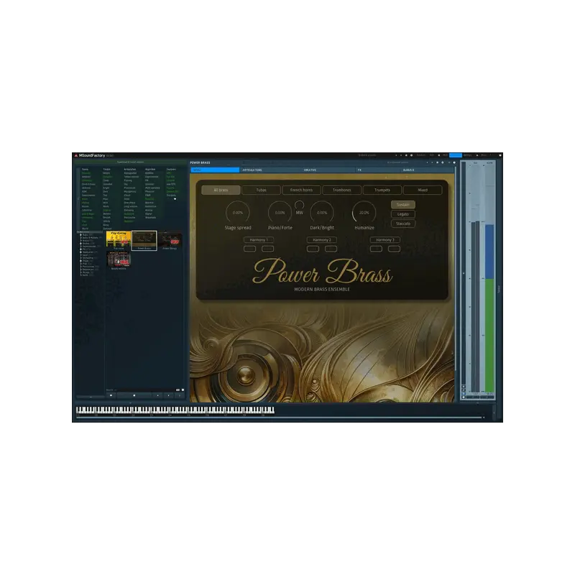
Task: Click the Harmony 1 button
Action: pyautogui.click(x=259, y=240)
